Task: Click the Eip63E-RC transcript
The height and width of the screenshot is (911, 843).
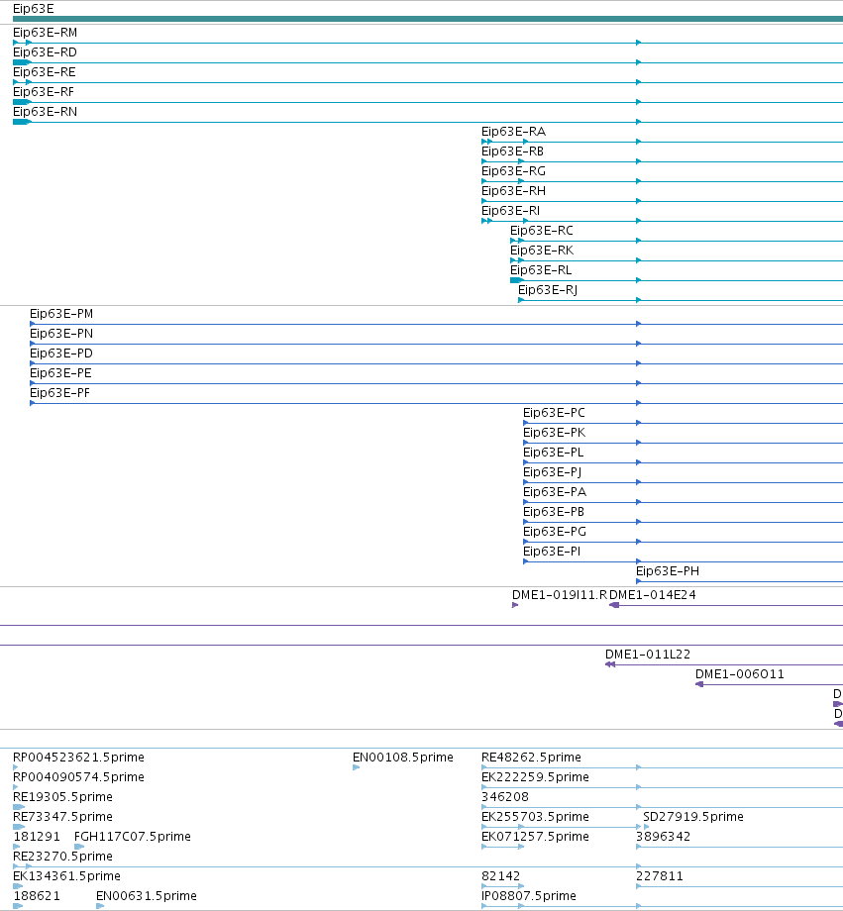Action: tap(541, 230)
